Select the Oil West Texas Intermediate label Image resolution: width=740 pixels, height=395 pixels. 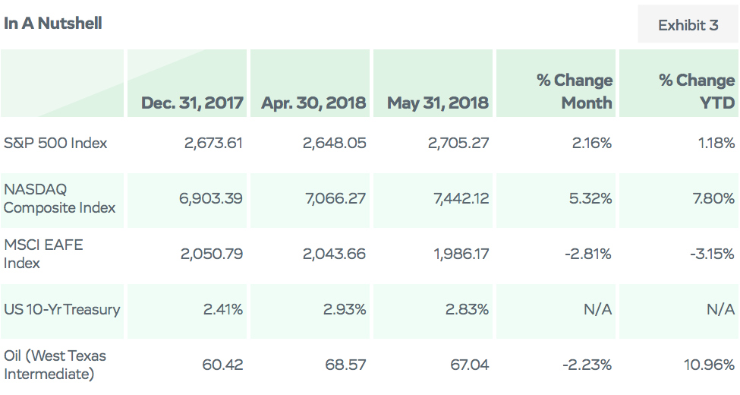pos(55,365)
